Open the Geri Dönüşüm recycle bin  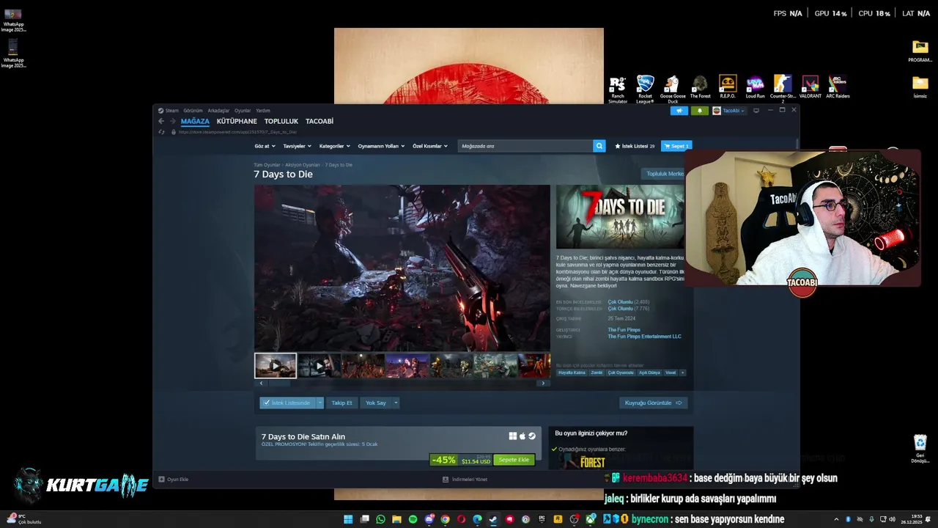click(x=920, y=449)
